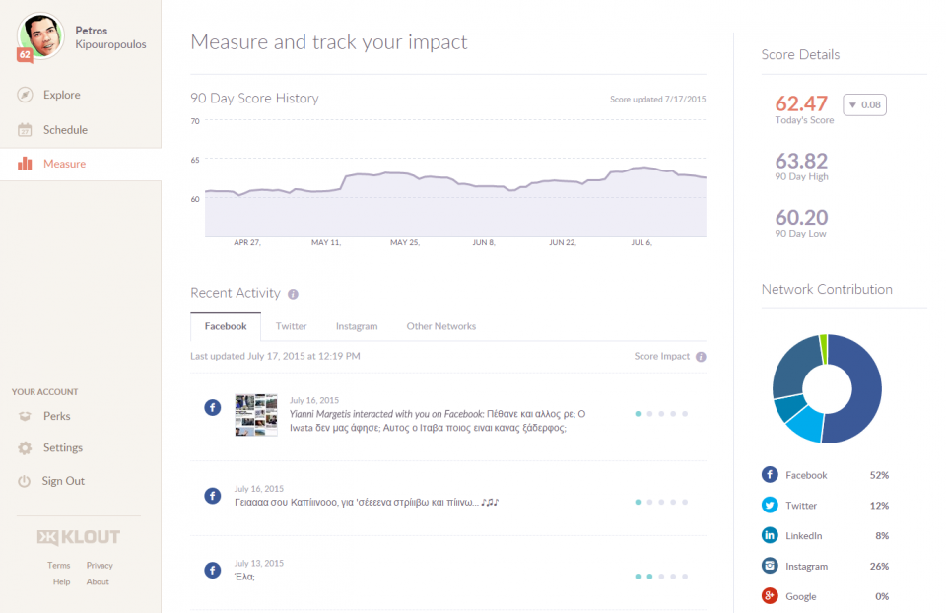946x613 pixels.
Task: Click the Recent Activity info icon
Action: (293, 294)
